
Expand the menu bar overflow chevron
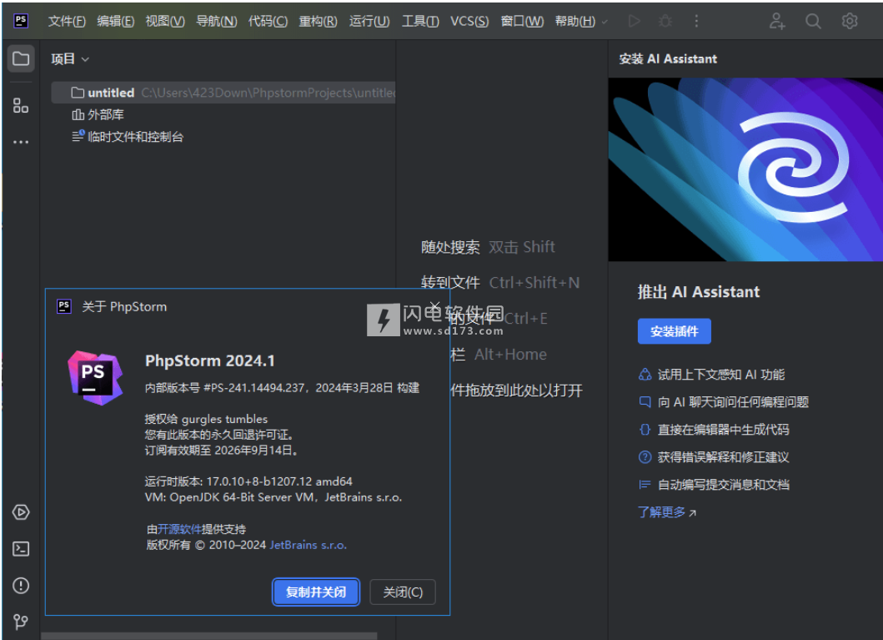click(605, 22)
